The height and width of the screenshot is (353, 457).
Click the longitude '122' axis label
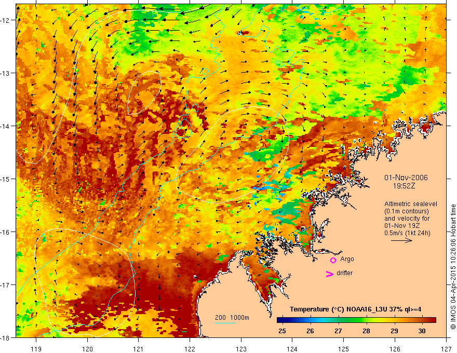click(190, 349)
